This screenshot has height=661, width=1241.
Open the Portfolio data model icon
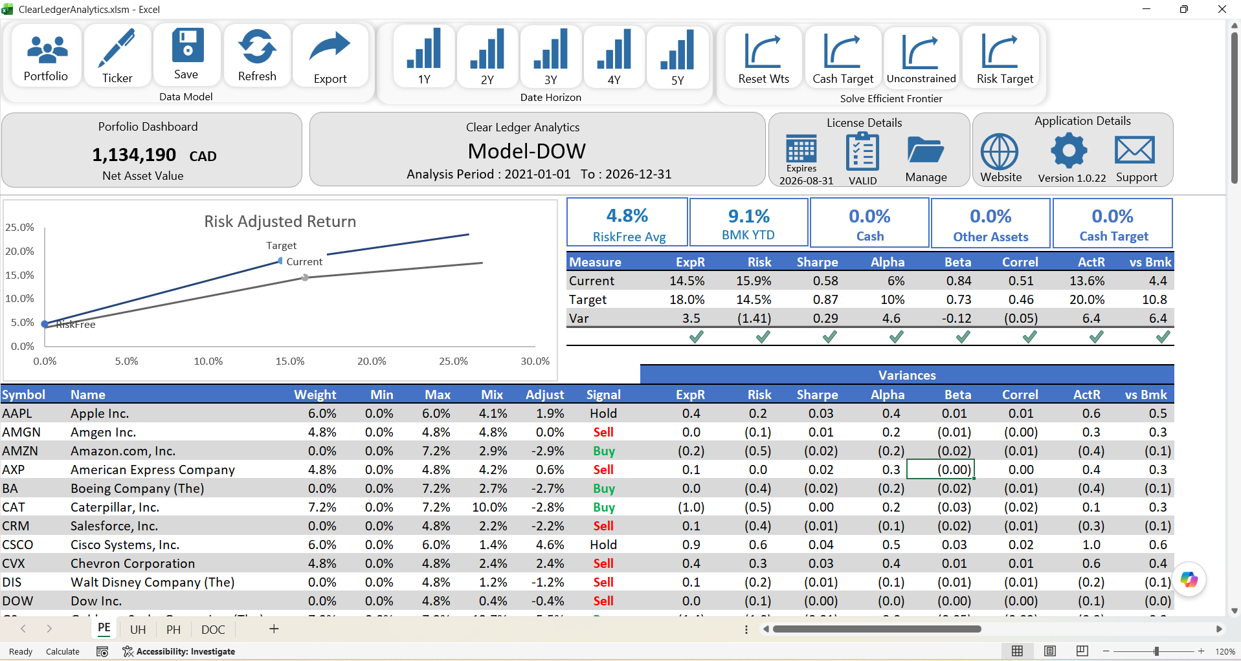(x=46, y=50)
